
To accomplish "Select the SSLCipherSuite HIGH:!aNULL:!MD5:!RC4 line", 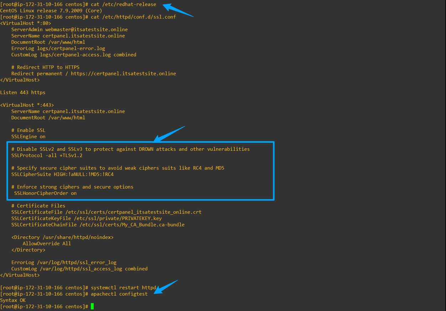I will pyautogui.click(x=62, y=174).
